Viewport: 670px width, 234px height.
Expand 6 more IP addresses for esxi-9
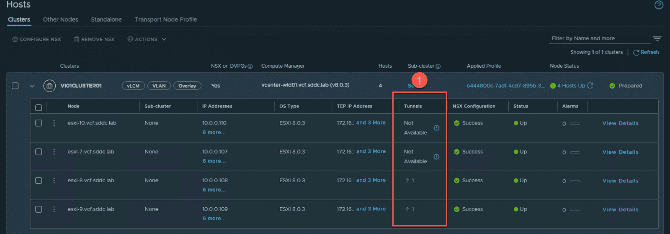214,219
